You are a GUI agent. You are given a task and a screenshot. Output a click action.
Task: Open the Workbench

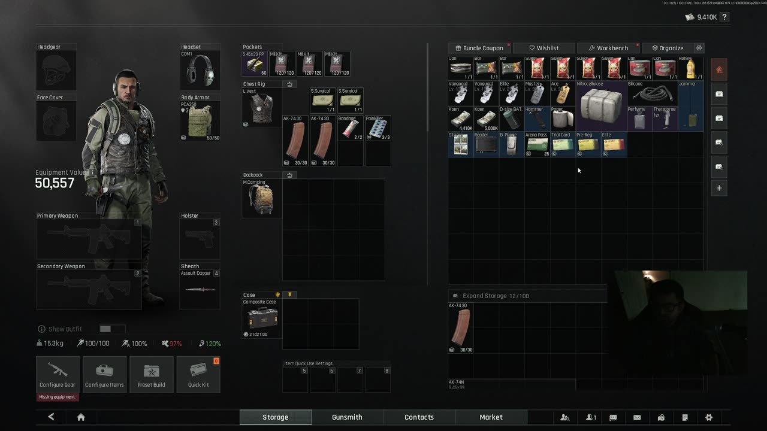pyautogui.click(x=608, y=48)
